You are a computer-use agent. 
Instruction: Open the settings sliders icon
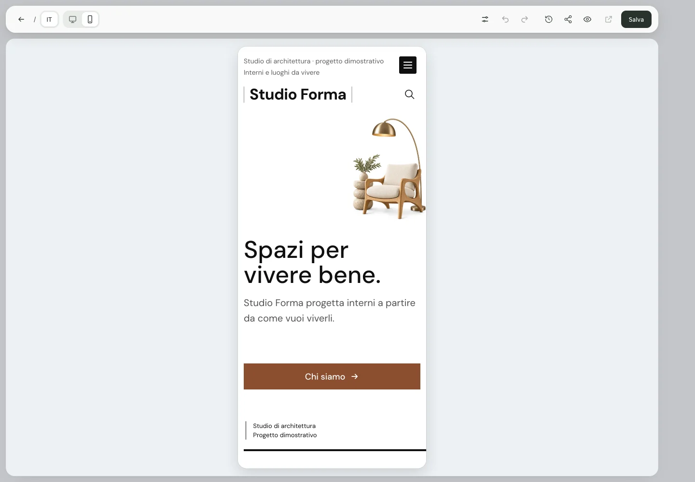[x=485, y=19]
